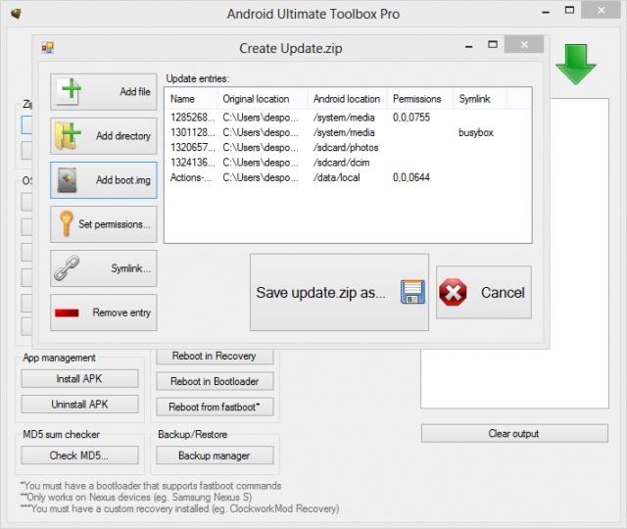This screenshot has width=627, height=529.
Task: Click the /sdcard/dcim location cell
Action: tap(342, 163)
